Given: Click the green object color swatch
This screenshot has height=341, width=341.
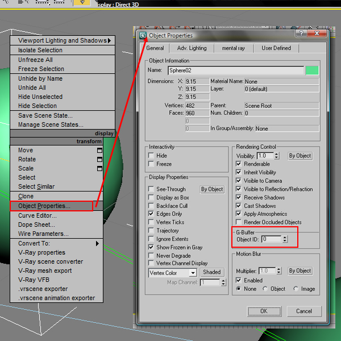Looking at the screenshot, I should 312,70.
